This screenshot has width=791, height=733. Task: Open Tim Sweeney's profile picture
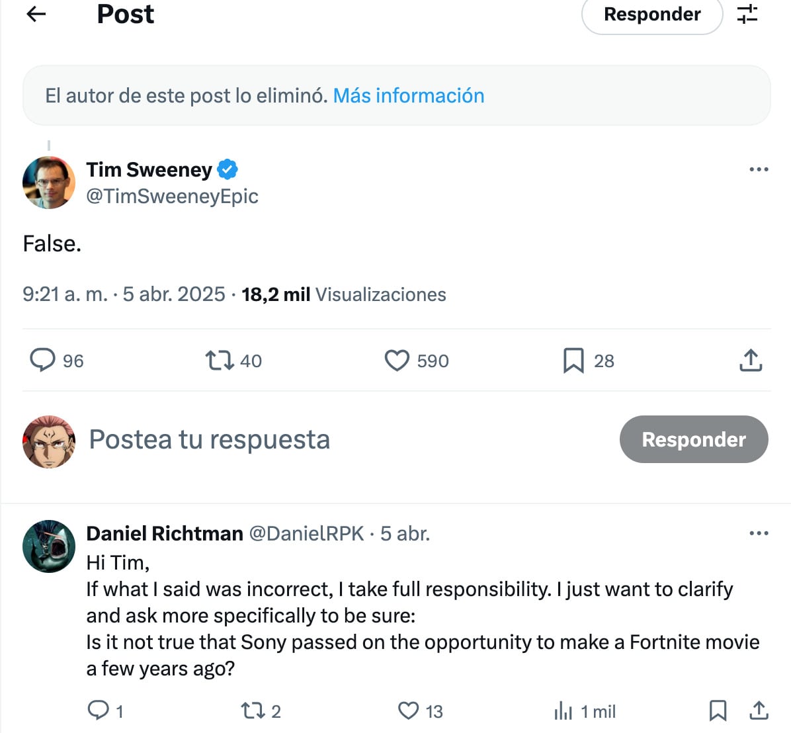pos(48,183)
